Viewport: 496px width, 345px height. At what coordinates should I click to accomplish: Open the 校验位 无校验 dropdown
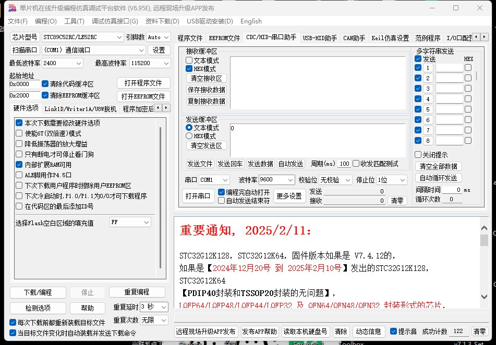click(x=335, y=180)
